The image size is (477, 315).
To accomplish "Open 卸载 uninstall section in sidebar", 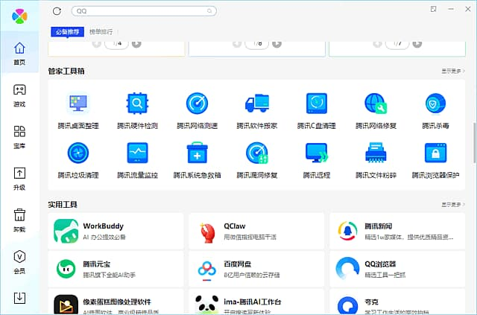I will click(x=19, y=220).
